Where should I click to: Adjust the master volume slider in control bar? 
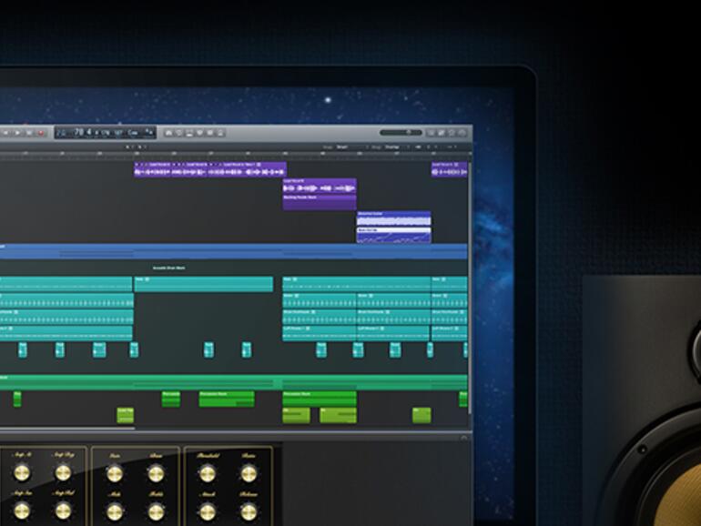tap(401, 132)
